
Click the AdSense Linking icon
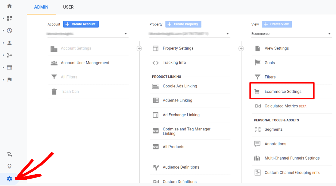coord(156,100)
